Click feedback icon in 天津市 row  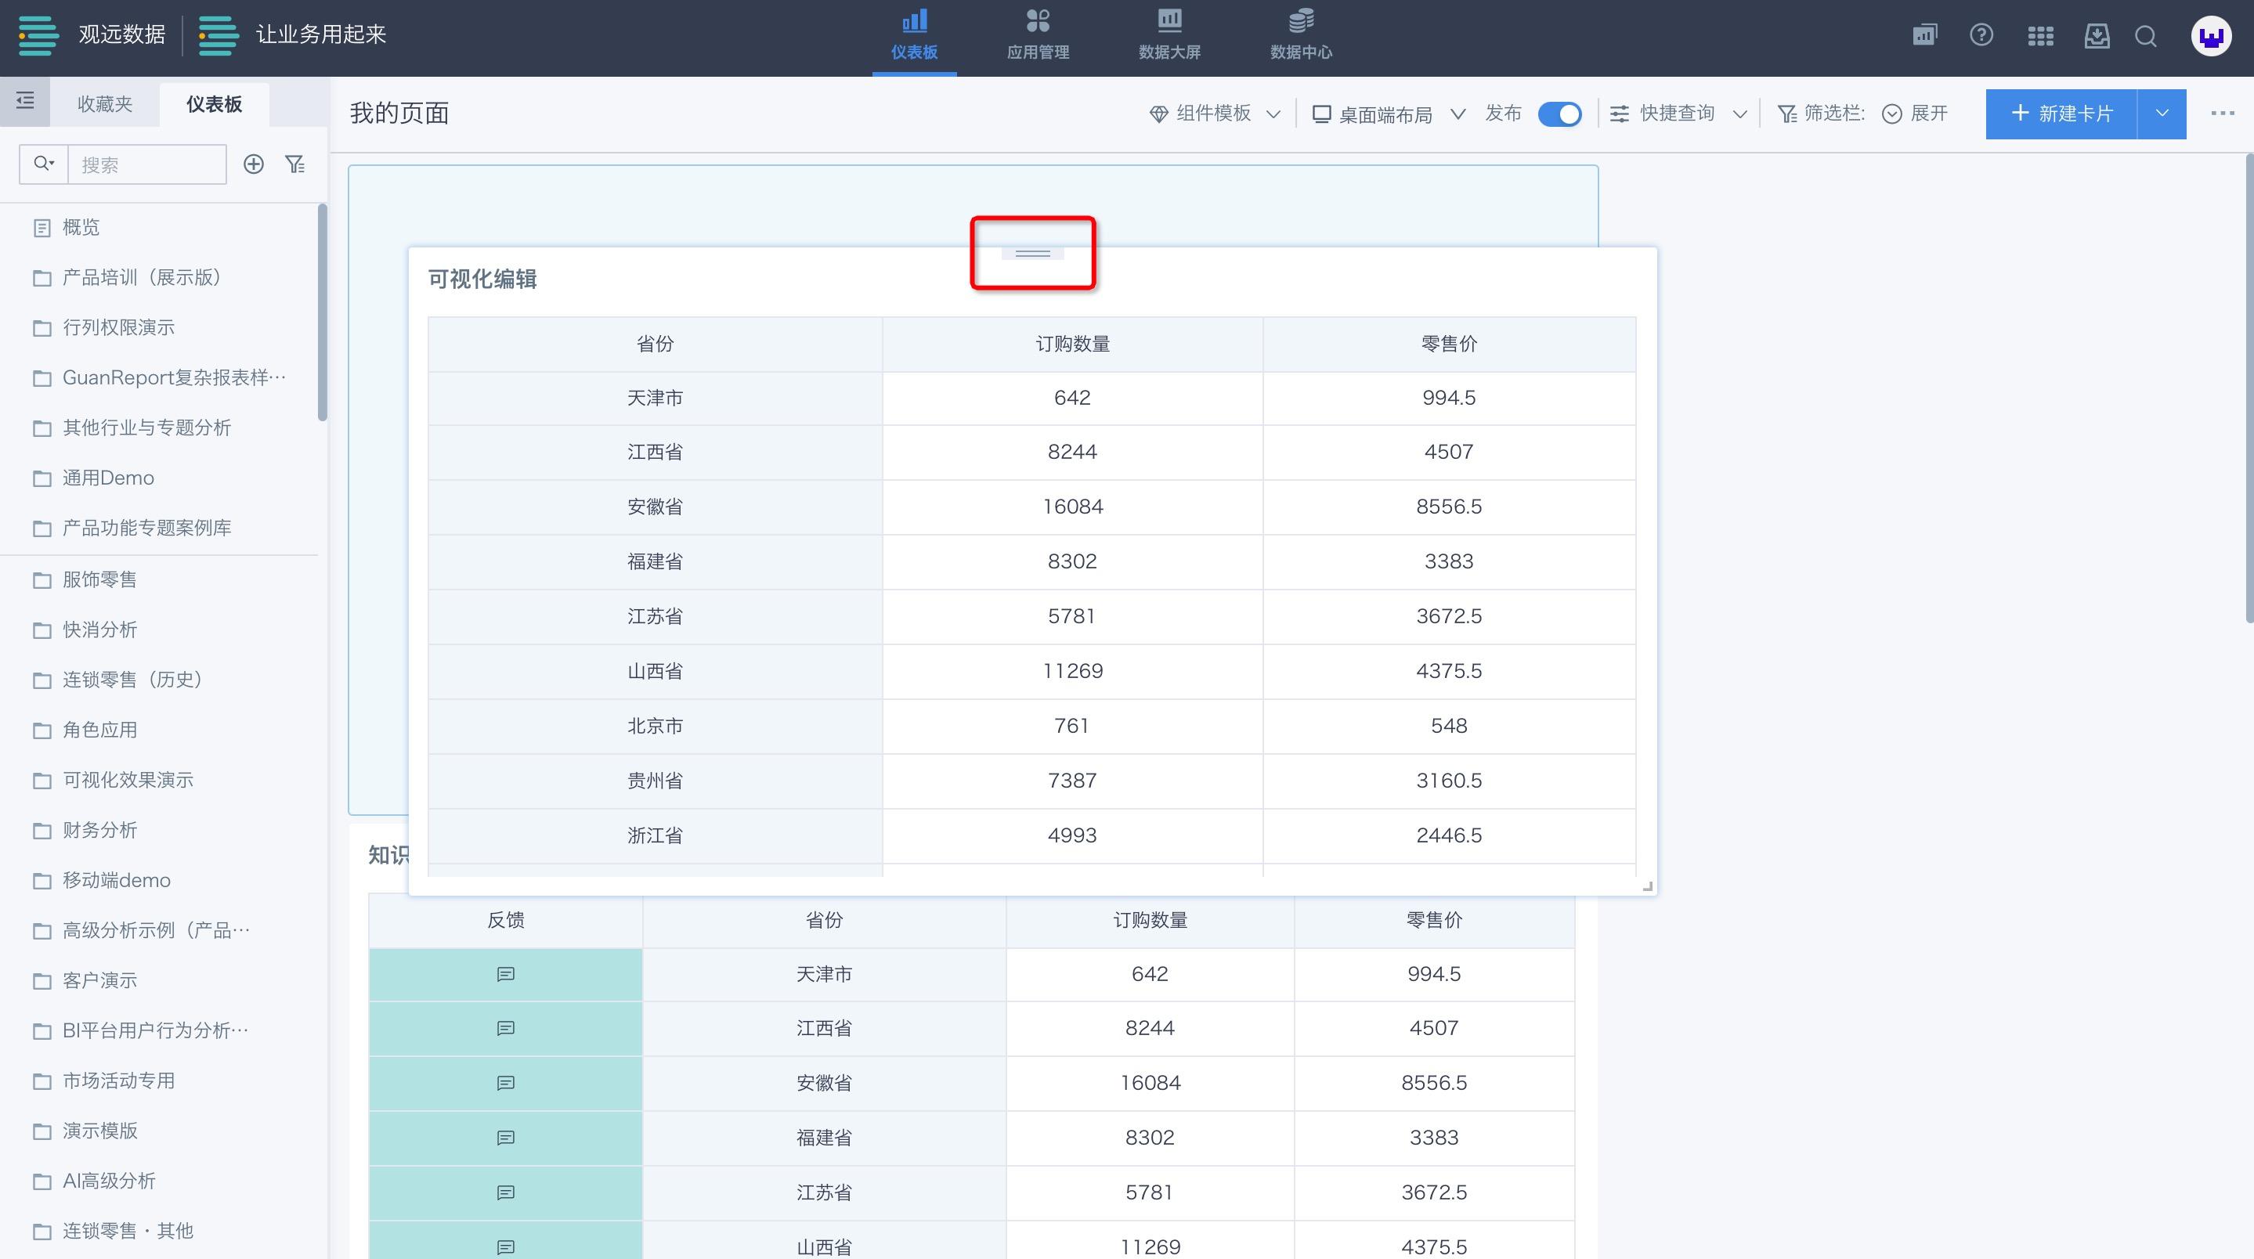[x=506, y=975]
